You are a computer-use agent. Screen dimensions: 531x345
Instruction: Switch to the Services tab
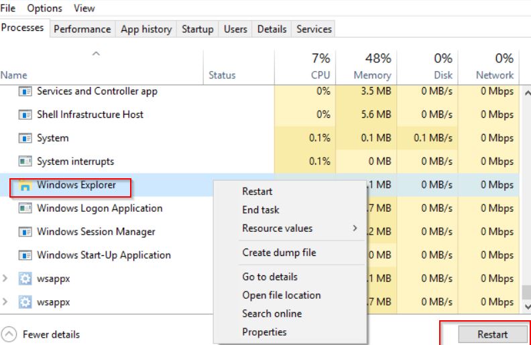[314, 29]
